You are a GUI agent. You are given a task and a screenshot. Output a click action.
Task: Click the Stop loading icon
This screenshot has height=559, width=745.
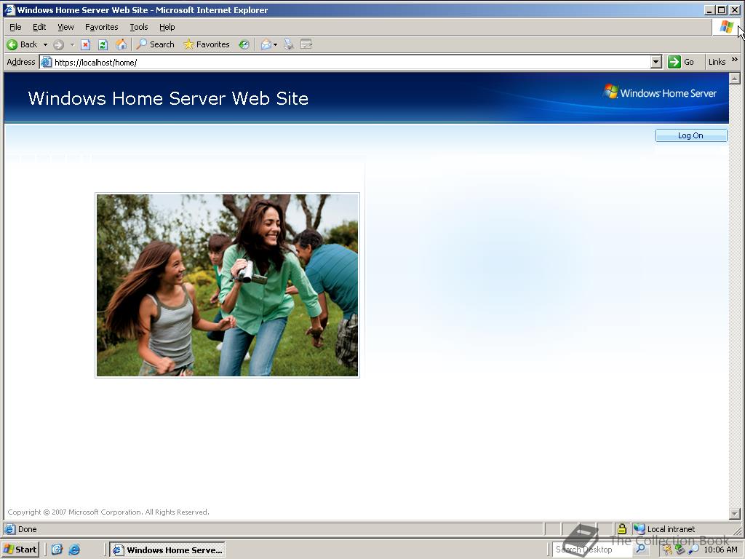(x=86, y=44)
